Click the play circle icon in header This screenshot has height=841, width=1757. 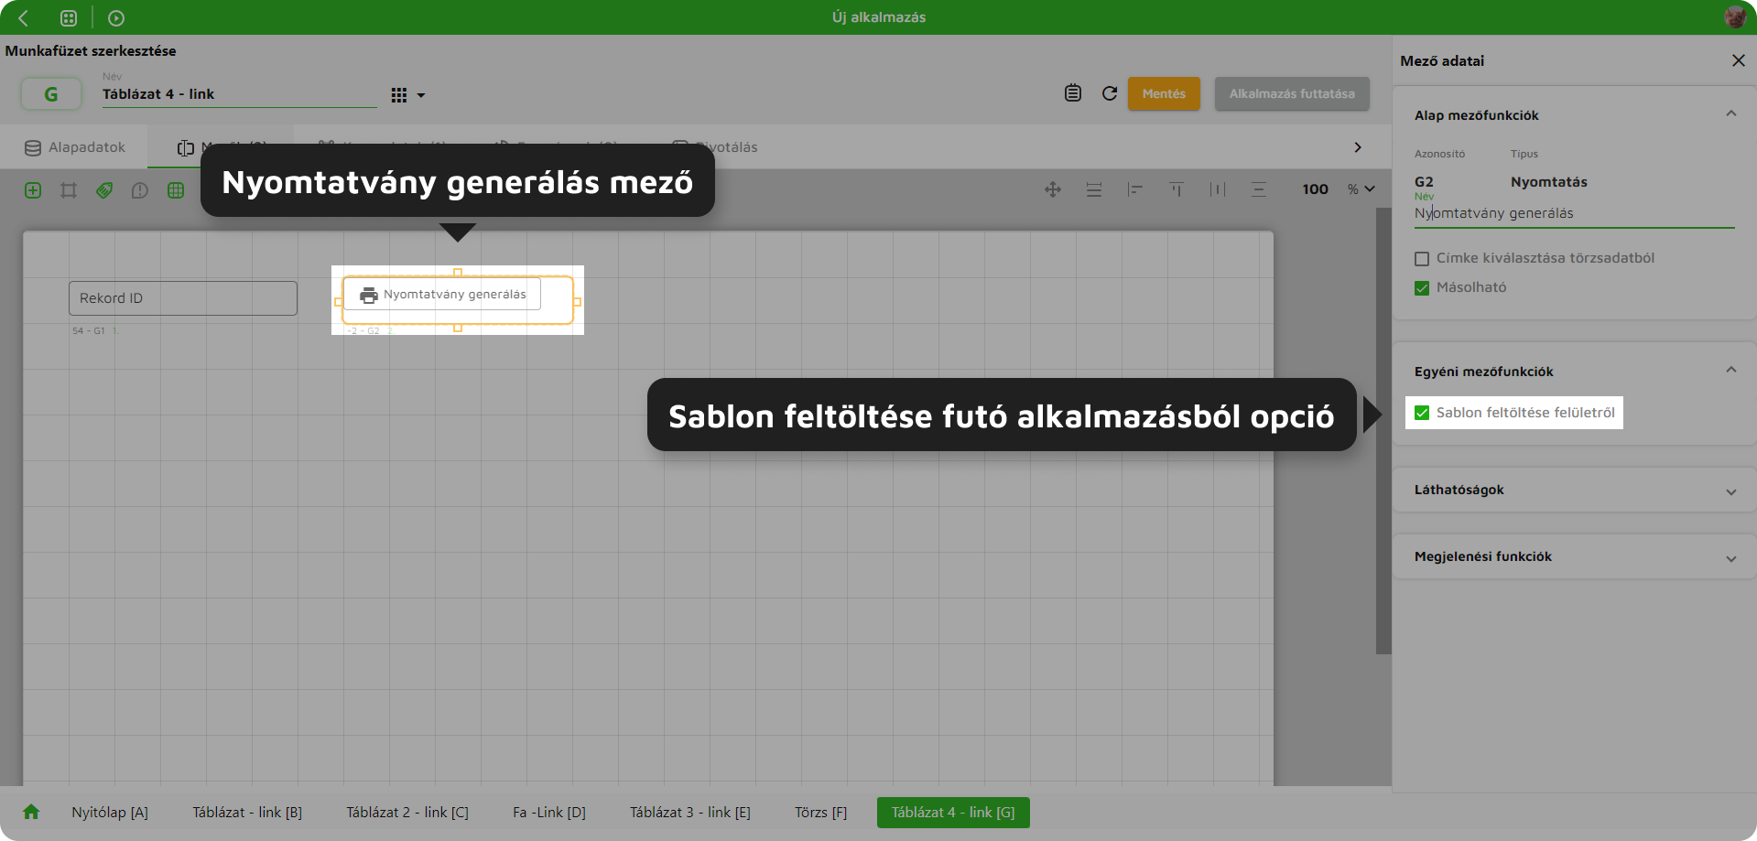pos(116,17)
